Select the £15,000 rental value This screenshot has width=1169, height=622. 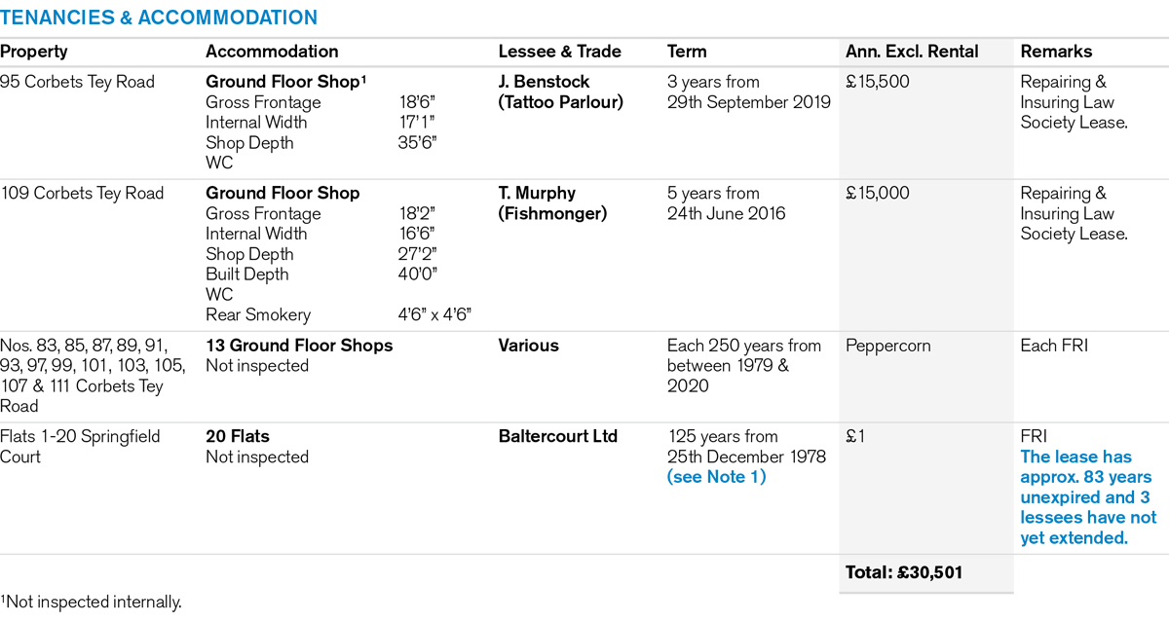click(x=878, y=193)
